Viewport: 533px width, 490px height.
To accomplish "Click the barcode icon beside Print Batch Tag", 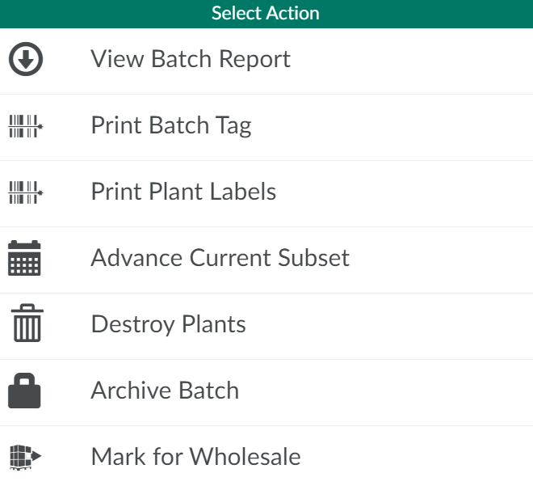I will (25, 126).
